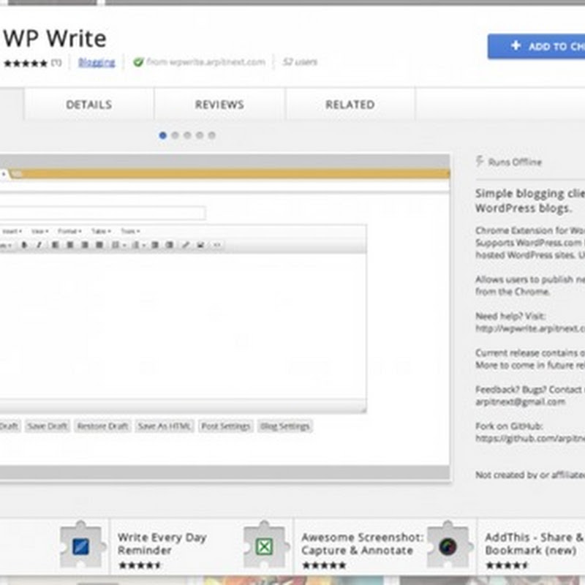This screenshot has width=585, height=585.
Task: Open the Write Every Day Reminder extension
Action: 162,543
